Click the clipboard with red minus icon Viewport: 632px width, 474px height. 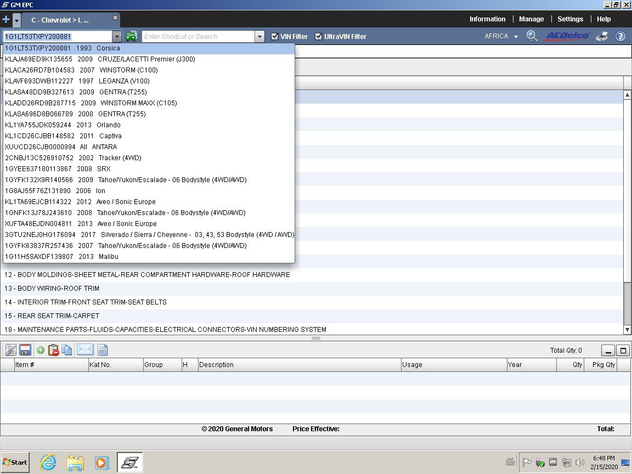[54, 350]
